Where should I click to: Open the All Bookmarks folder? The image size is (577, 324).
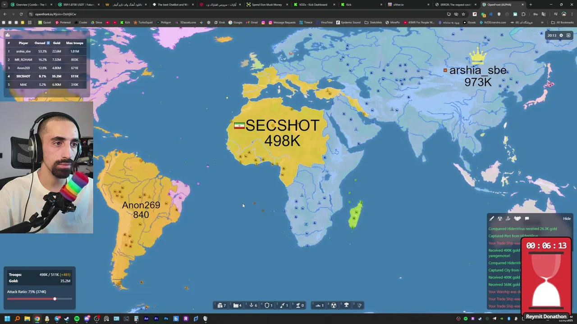(x=562, y=22)
